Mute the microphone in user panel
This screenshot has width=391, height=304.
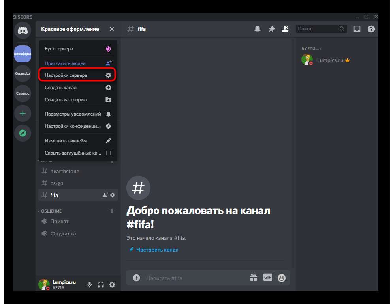pos(90,285)
